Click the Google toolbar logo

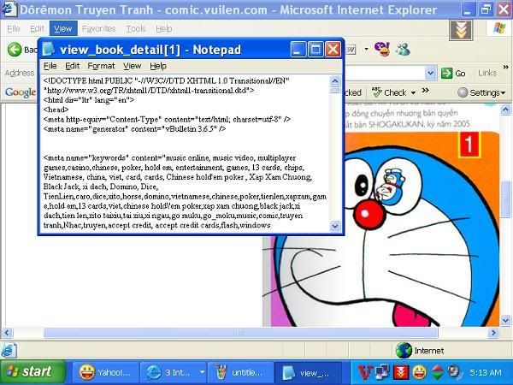click(21, 92)
